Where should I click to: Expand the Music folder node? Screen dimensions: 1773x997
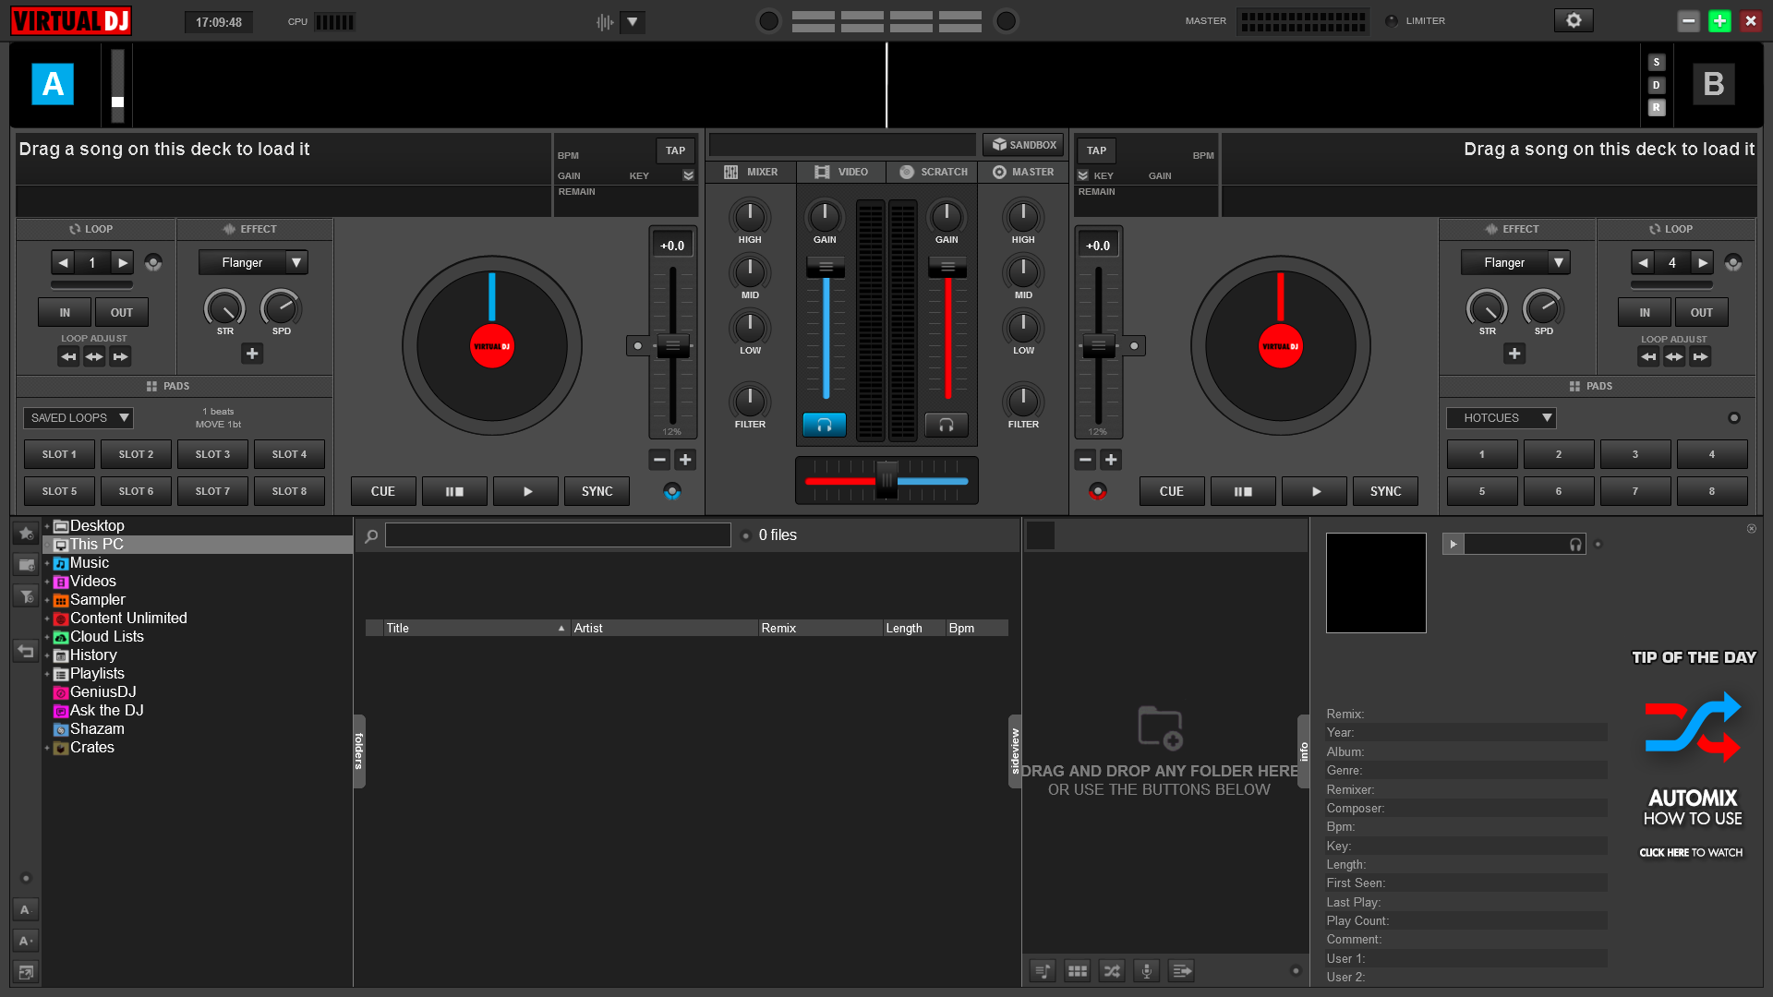coord(47,563)
